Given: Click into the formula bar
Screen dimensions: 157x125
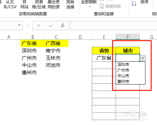Looking at the screenshot, I should coord(114,26).
